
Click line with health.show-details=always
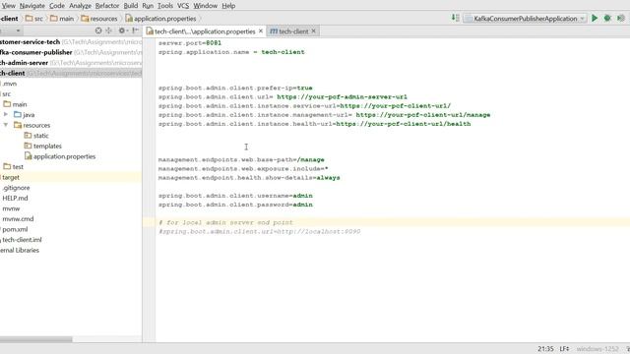tap(249, 177)
